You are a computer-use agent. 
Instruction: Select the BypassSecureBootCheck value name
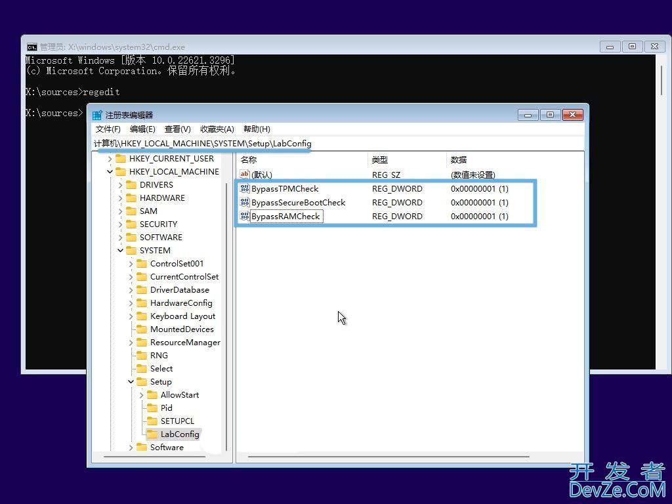[x=299, y=202]
